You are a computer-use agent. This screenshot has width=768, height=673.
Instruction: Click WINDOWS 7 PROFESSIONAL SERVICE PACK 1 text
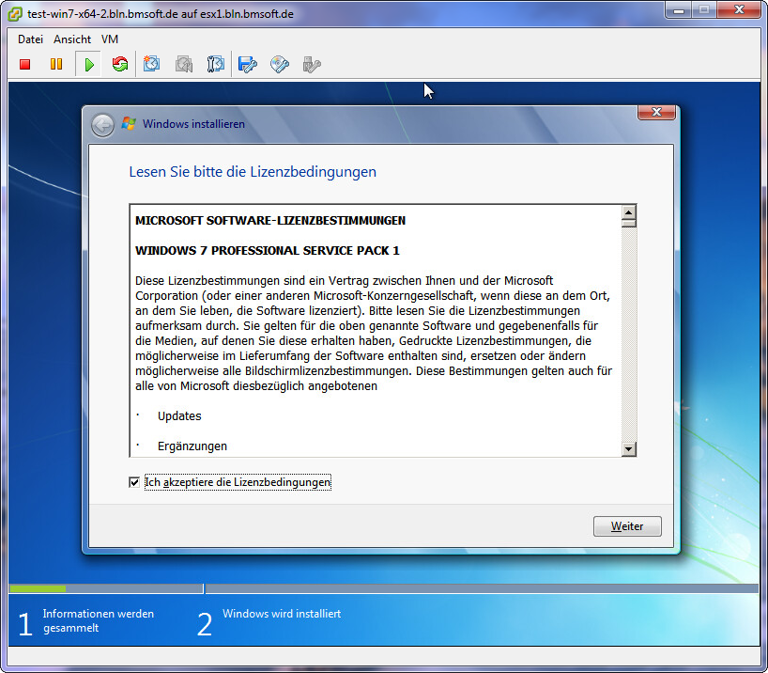pyautogui.click(x=268, y=251)
